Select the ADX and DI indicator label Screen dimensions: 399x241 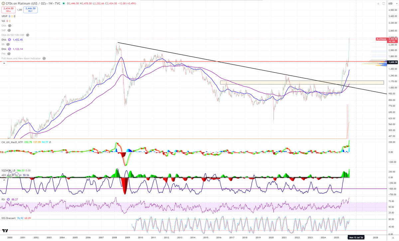click(x=12, y=175)
